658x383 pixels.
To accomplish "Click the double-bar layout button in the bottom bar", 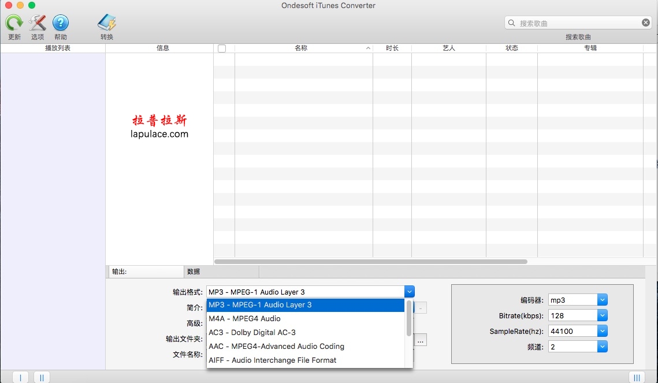I will point(42,377).
